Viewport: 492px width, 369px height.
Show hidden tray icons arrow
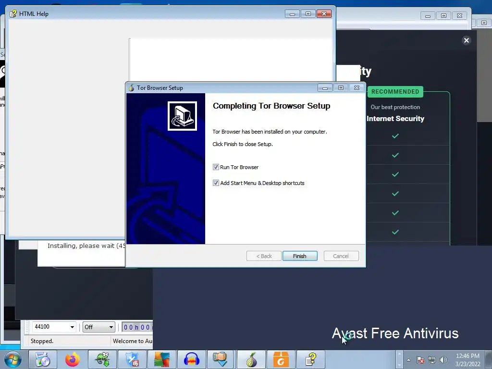click(408, 360)
